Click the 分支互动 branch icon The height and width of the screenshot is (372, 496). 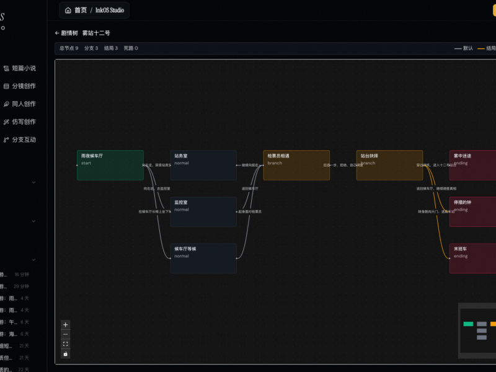(6, 139)
